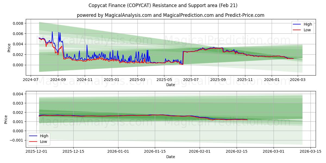Click the 'High' legend label in the bottom chart
Screen dimensions: 326x163
pos(44,136)
